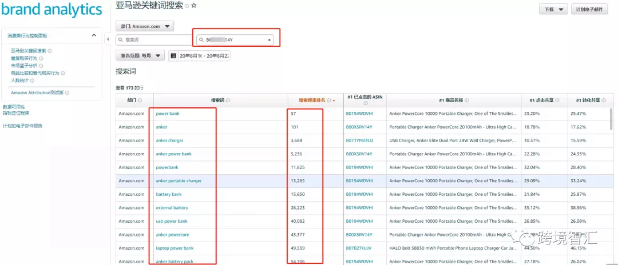The width and height of the screenshot is (618, 265).
Task: Collapse the 消费类行为控制面板 panel
Action: click(94, 35)
